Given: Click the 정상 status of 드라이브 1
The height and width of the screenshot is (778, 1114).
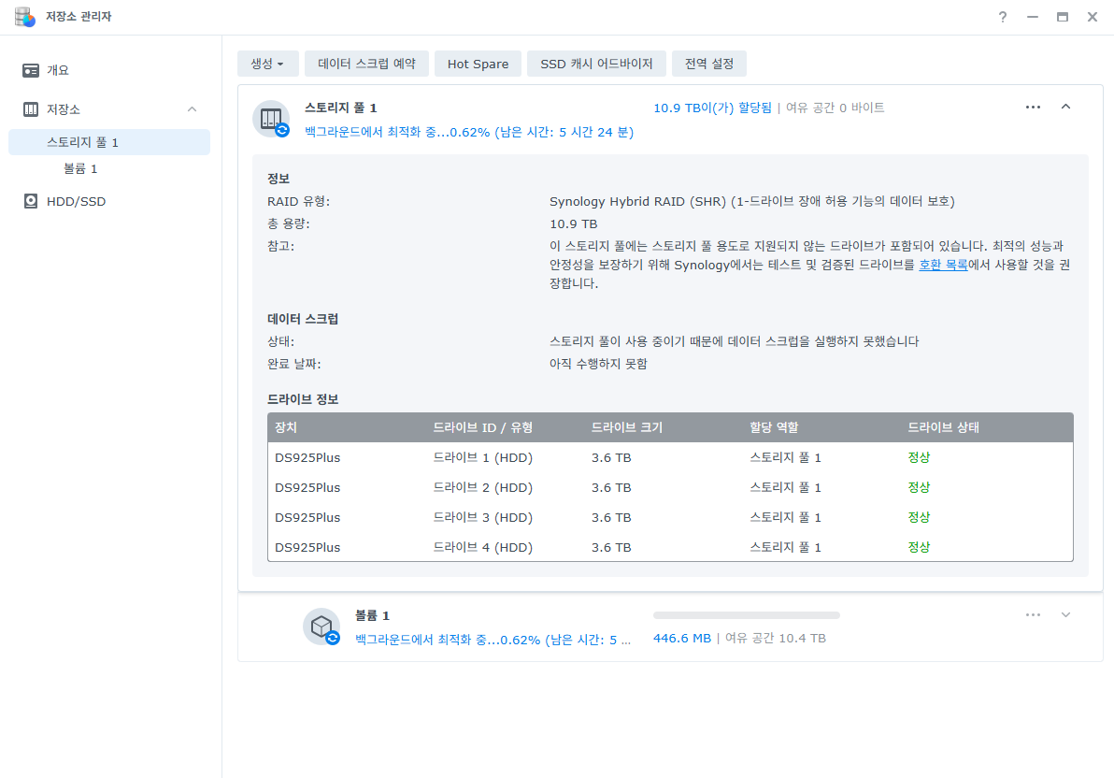Looking at the screenshot, I should tap(919, 457).
